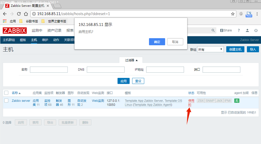
Task: Click site info icon in address bar
Action: (34, 14)
